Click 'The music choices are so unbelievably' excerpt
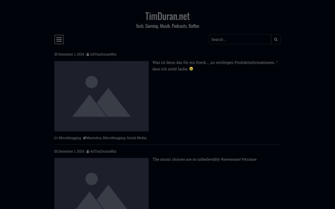335x209 pixels. coord(204,159)
